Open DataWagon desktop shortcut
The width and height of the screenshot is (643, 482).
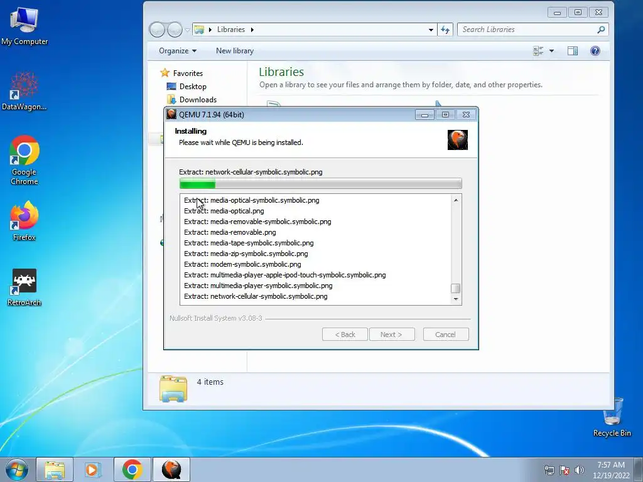point(24,91)
